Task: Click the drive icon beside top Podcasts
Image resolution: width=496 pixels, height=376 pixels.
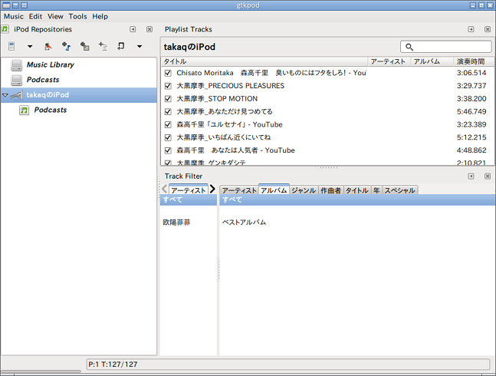Action: tap(16, 80)
